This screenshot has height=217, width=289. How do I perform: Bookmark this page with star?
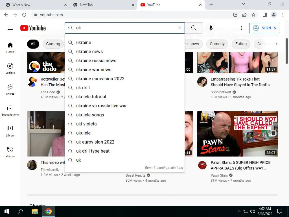click(x=253, y=15)
